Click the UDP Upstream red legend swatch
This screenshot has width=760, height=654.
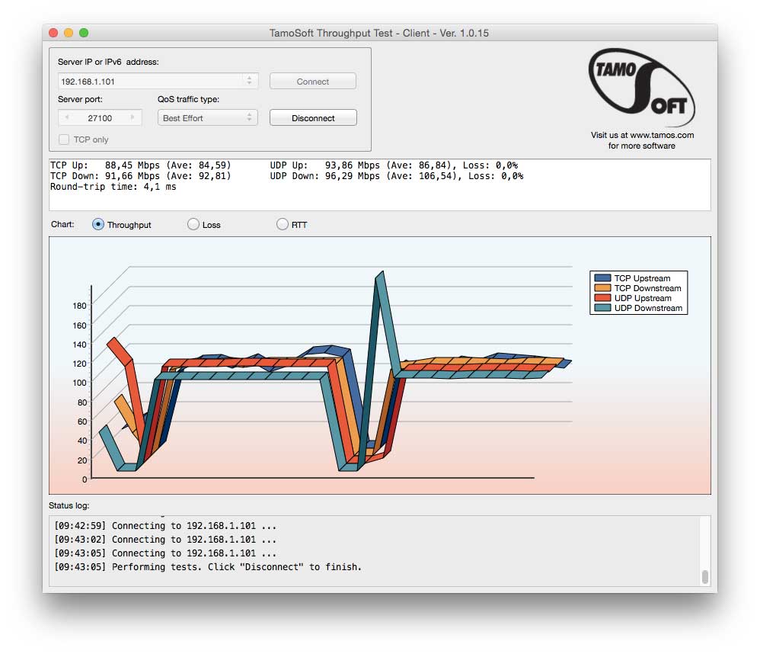602,298
